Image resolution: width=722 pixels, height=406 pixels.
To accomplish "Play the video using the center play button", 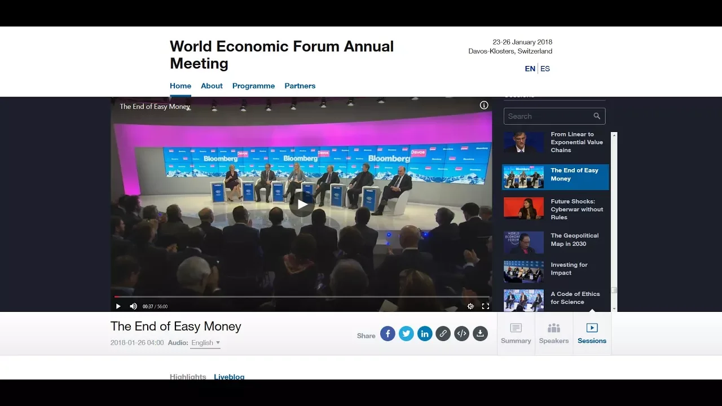I will 302,204.
